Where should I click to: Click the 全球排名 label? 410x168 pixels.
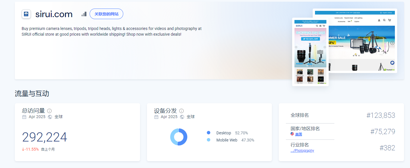pyautogui.click(x=300, y=115)
